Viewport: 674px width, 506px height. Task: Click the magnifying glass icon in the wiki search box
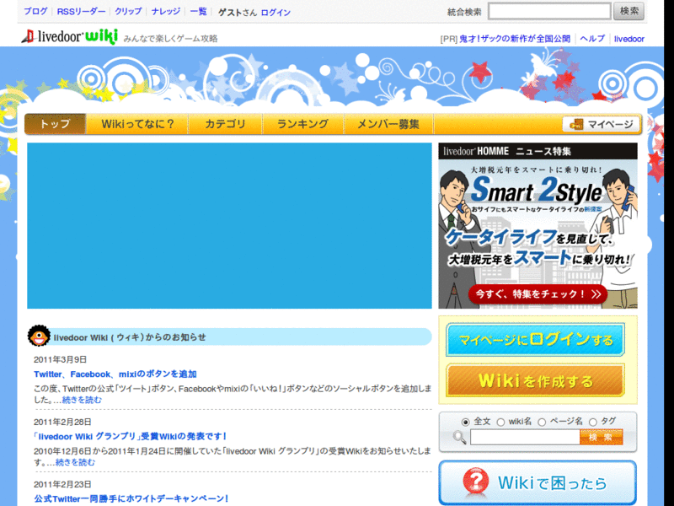click(x=459, y=438)
